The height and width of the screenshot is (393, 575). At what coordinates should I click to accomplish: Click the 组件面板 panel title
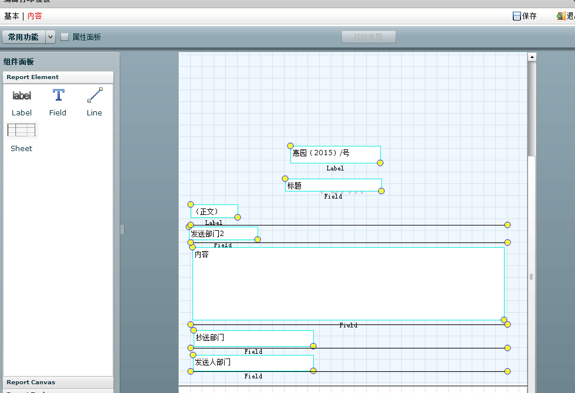pos(19,62)
